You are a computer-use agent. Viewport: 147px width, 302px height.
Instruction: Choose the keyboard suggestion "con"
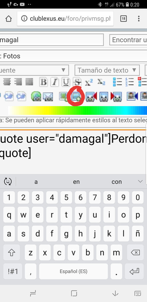point(117,182)
